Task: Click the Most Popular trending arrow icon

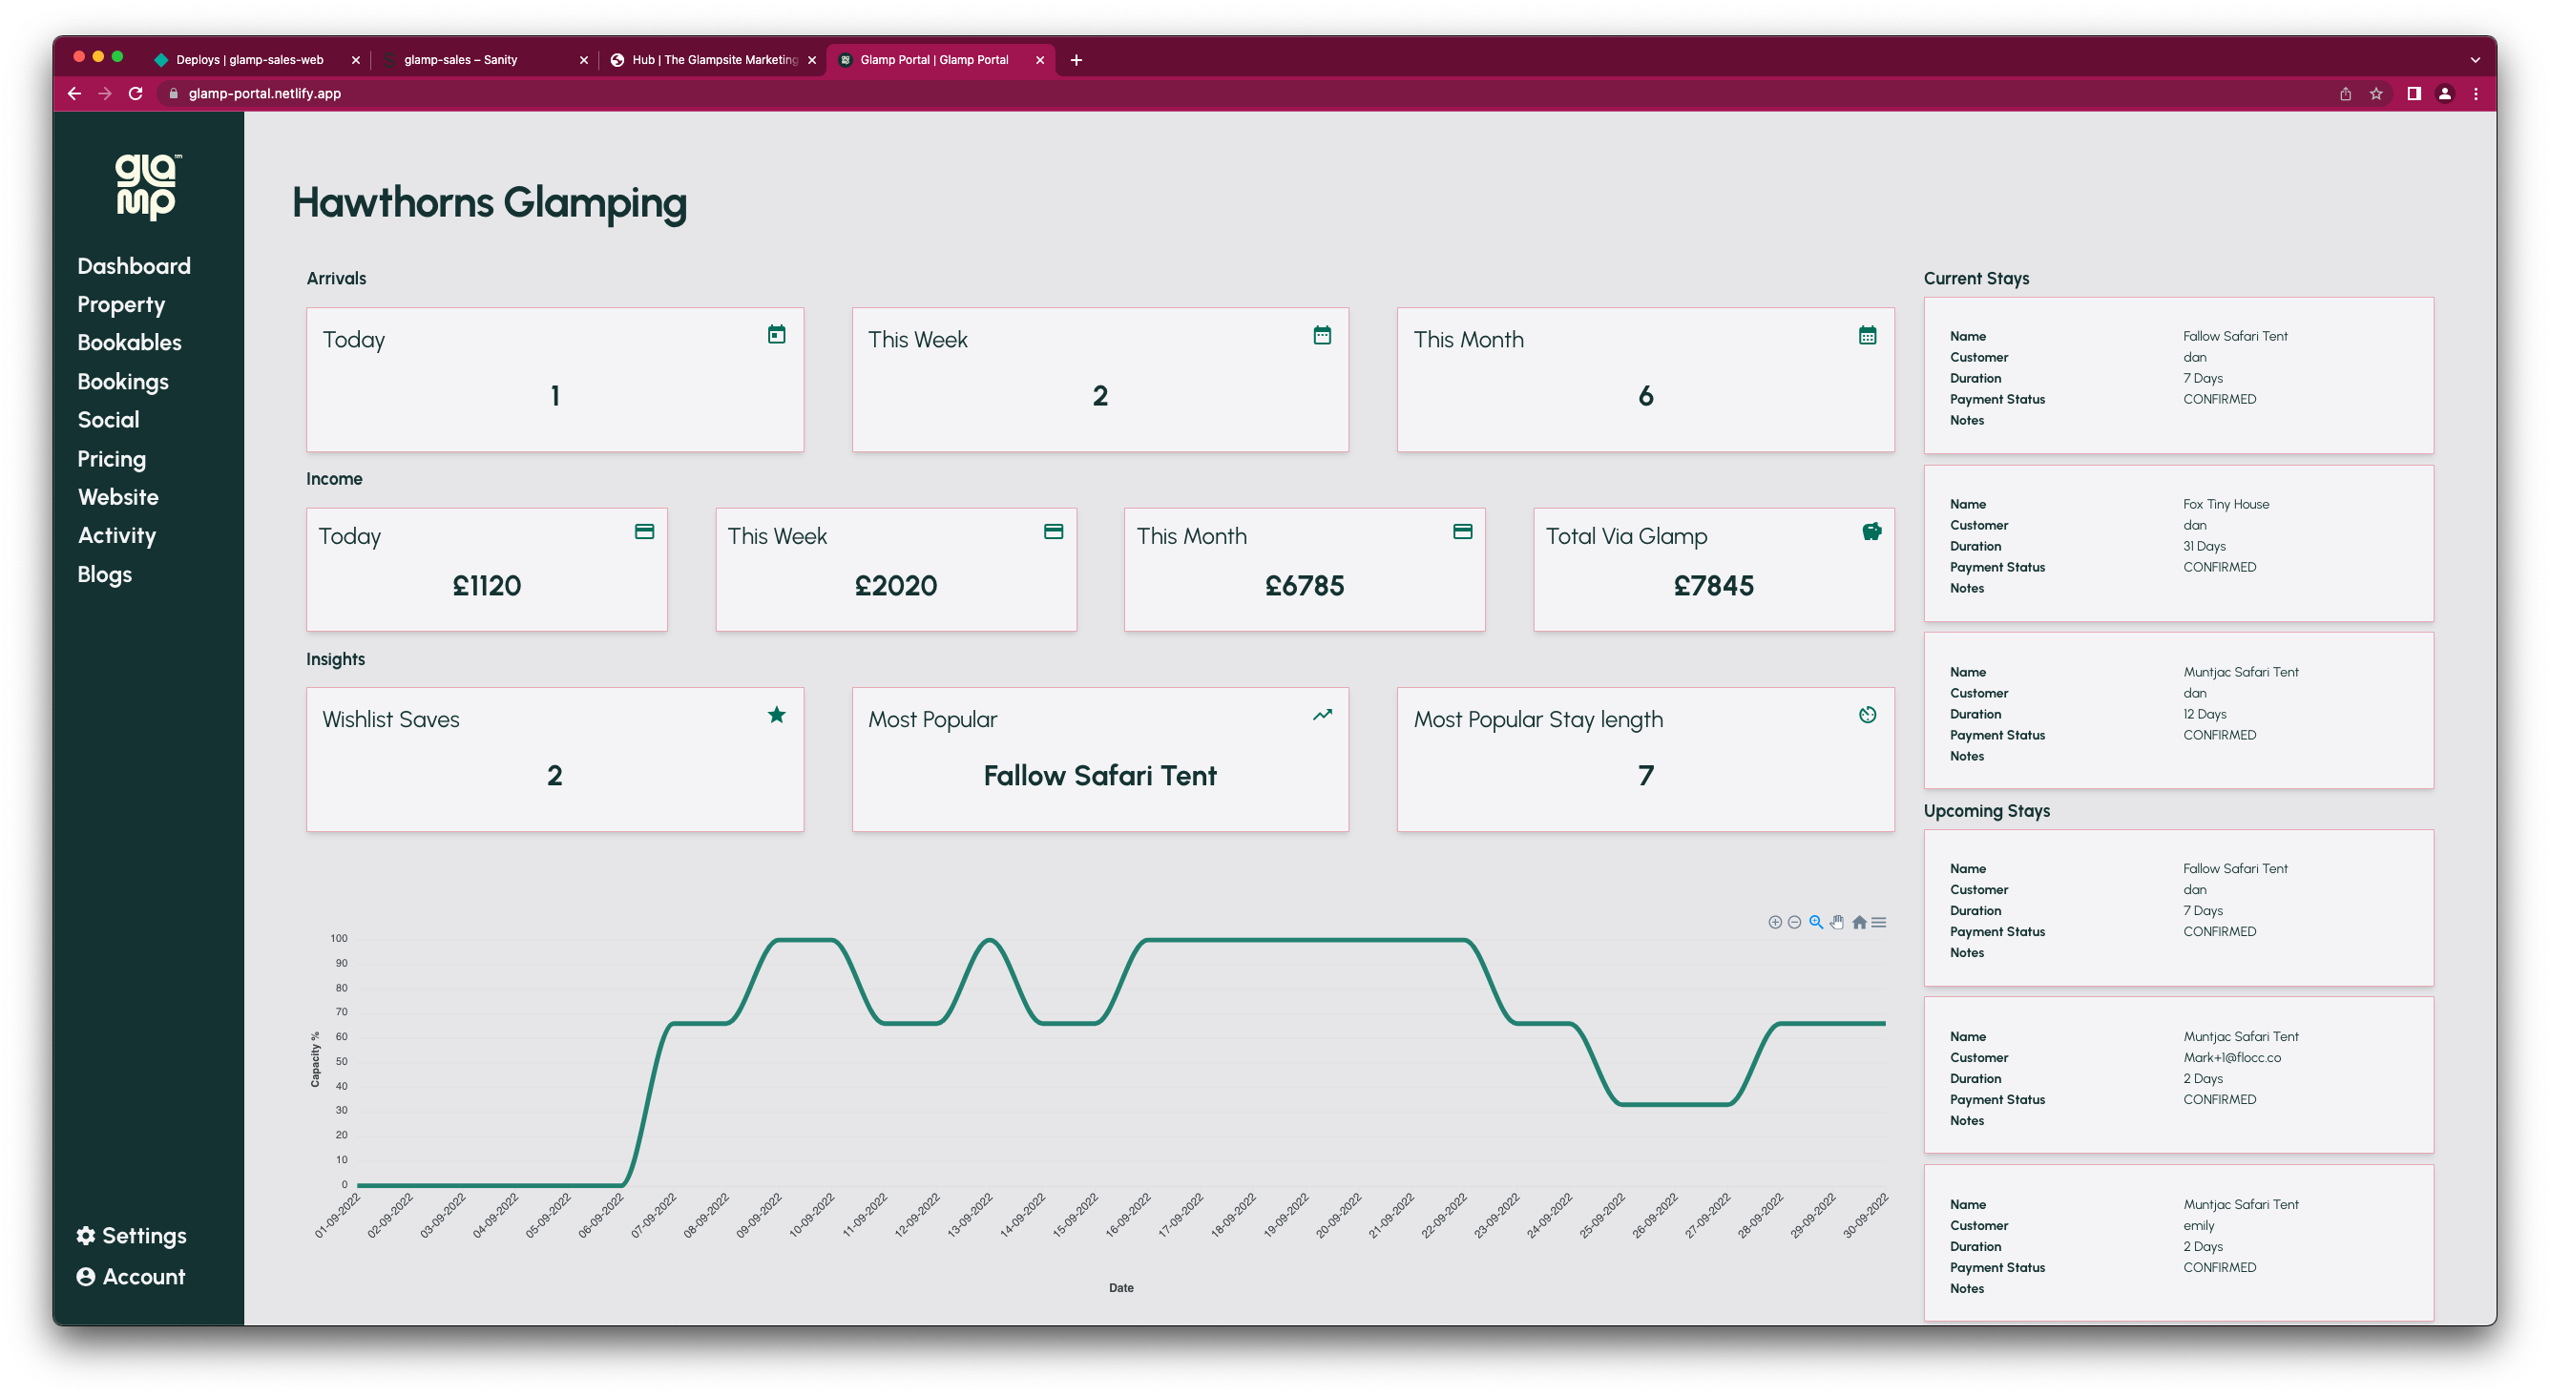Action: [1323, 715]
